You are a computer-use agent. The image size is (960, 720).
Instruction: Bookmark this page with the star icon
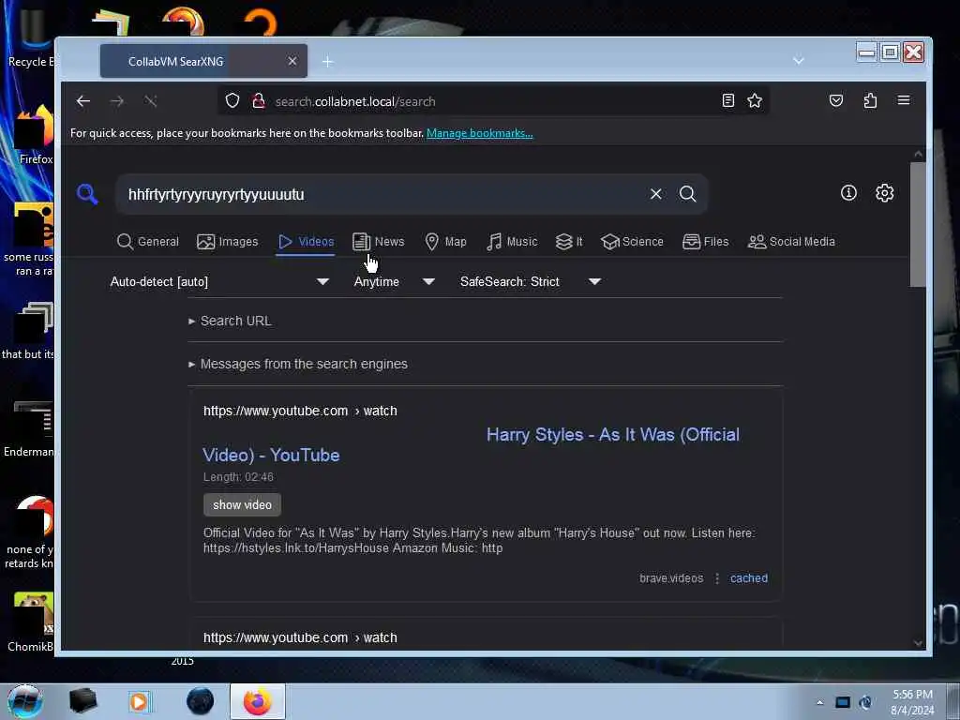click(755, 100)
